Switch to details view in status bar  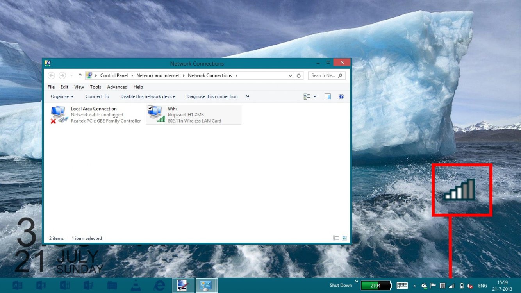[336, 238]
